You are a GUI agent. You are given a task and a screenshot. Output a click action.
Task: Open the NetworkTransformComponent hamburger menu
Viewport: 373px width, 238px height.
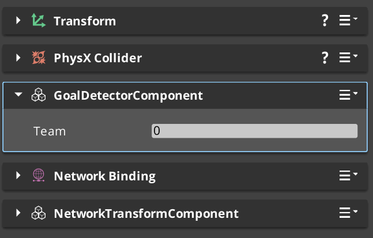tap(348, 213)
